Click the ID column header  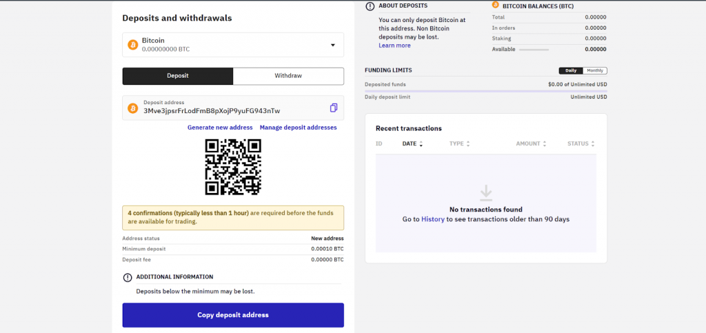(x=379, y=143)
